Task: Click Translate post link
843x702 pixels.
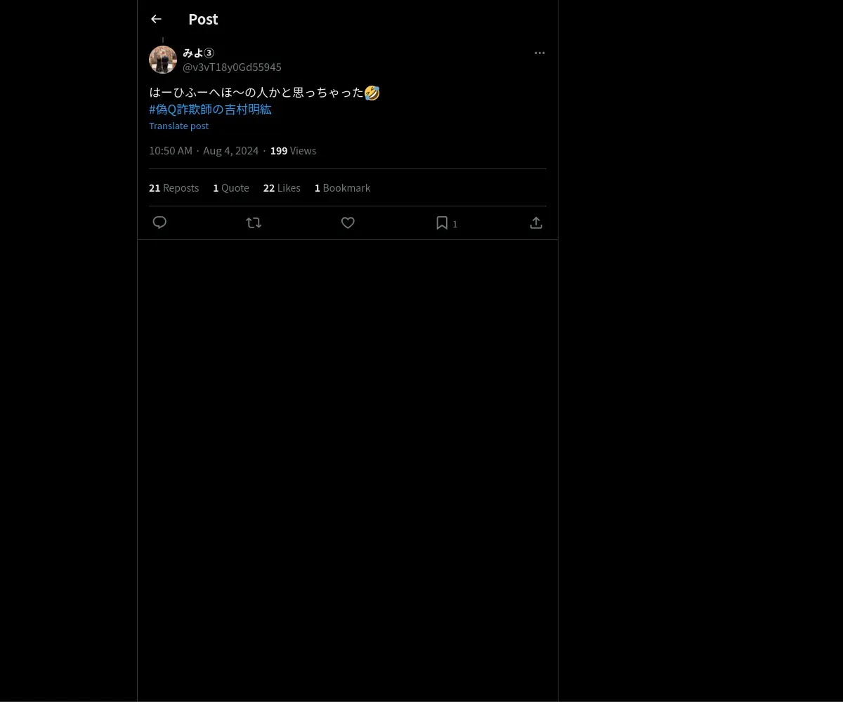Action: click(x=178, y=126)
